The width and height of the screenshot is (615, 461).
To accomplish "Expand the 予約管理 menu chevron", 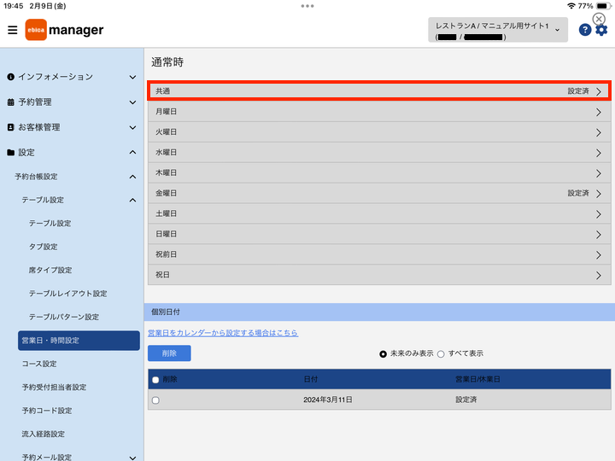I will pyautogui.click(x=133, y=102).
